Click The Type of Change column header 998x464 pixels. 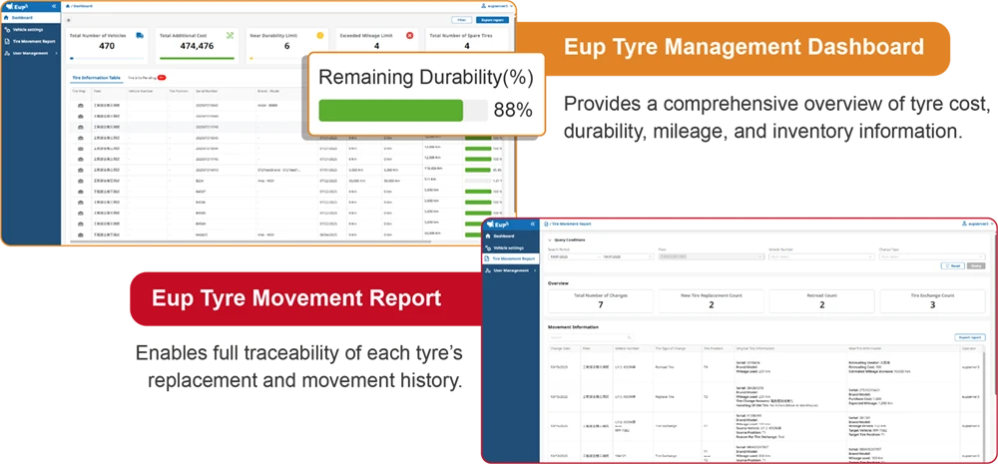pyautogui.click(x=672, y=349)
